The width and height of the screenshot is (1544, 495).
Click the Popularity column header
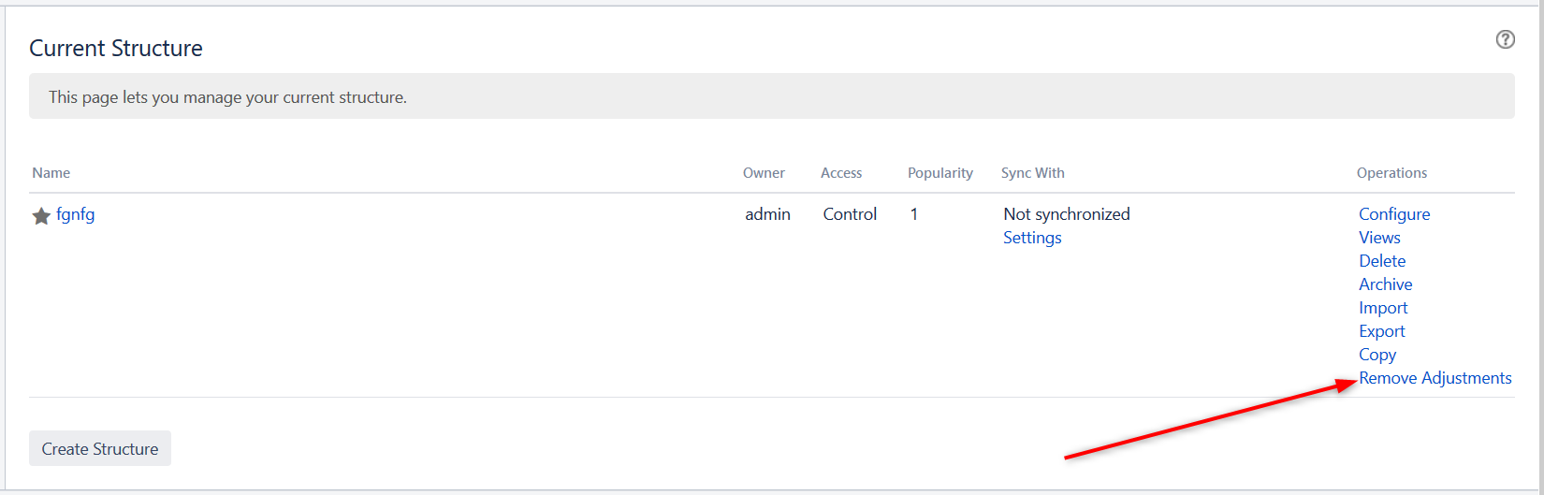pyautogui.click(x=940, y=173)
